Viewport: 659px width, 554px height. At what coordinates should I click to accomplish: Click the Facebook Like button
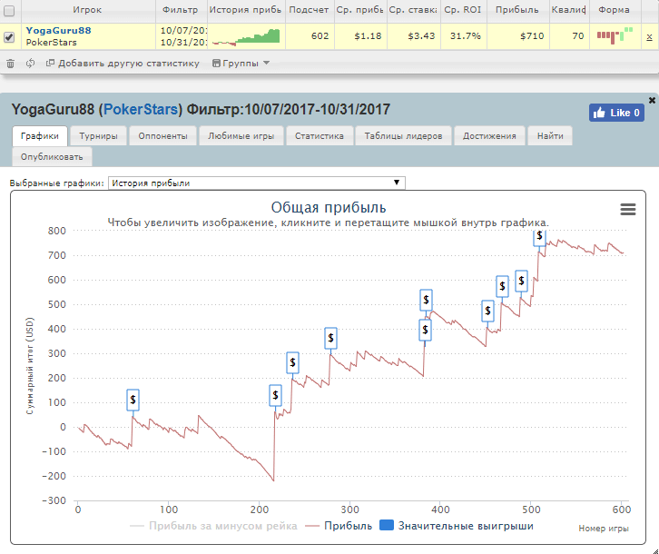point(616,113)
